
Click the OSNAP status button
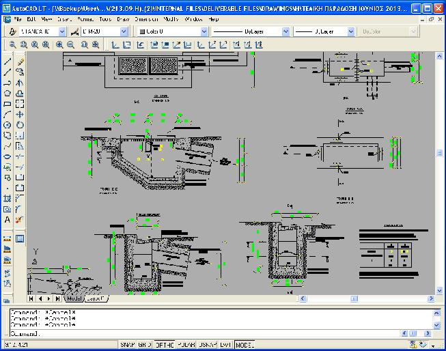[208, 345]
